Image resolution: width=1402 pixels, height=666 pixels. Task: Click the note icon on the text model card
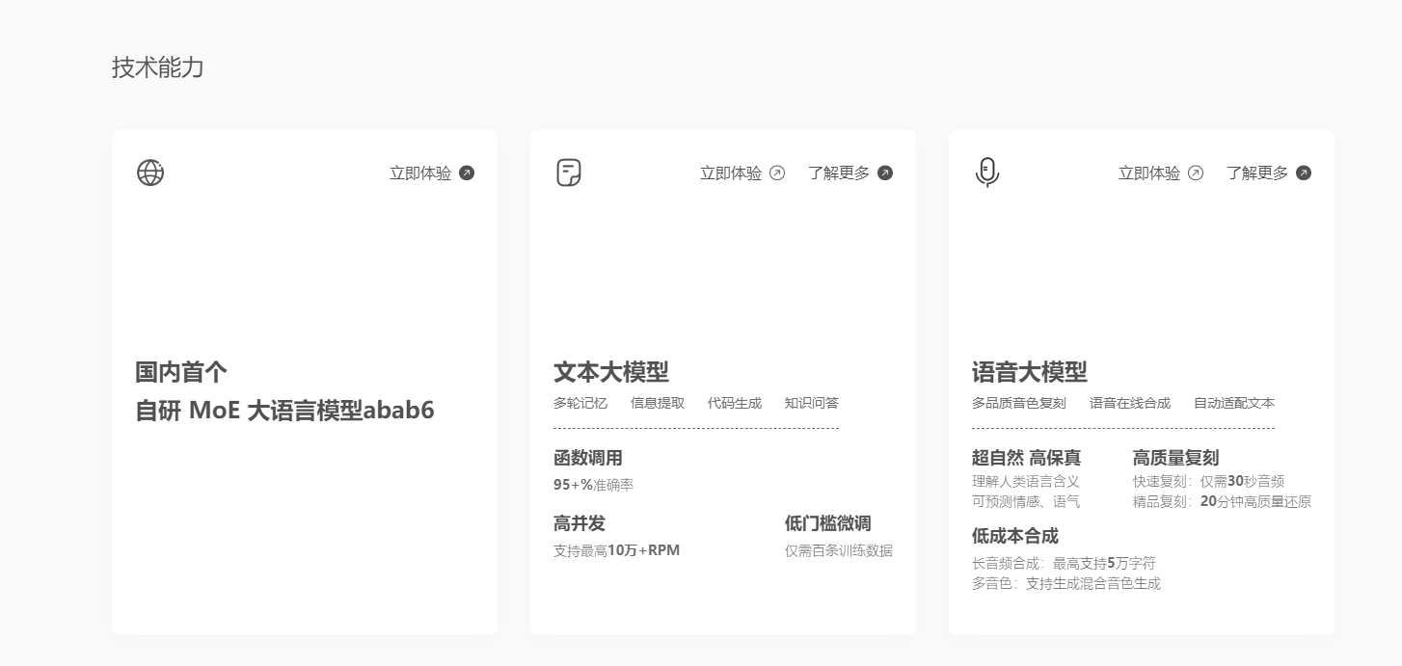point(569,173)
